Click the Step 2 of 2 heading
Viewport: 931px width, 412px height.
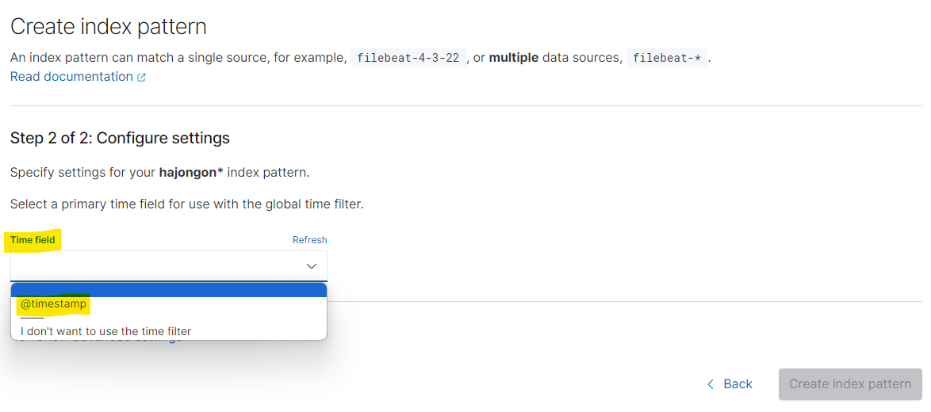pyautogui.click(x=120, y=138)
